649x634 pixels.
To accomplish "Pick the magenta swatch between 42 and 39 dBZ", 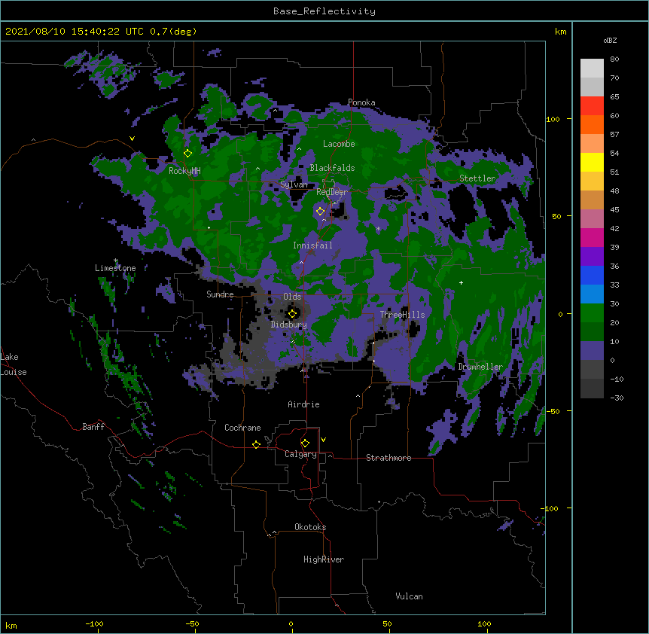I will 592,237.
